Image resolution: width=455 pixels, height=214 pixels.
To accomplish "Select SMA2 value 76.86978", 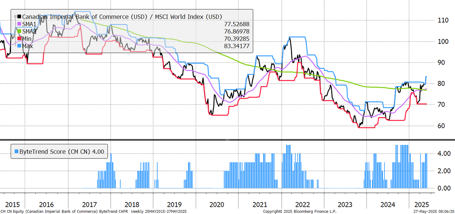I will [x=237, y=31].
